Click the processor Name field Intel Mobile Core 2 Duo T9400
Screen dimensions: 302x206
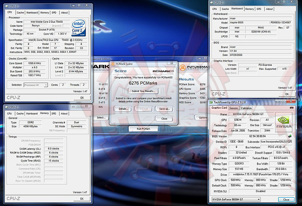[x=47, y=22]
